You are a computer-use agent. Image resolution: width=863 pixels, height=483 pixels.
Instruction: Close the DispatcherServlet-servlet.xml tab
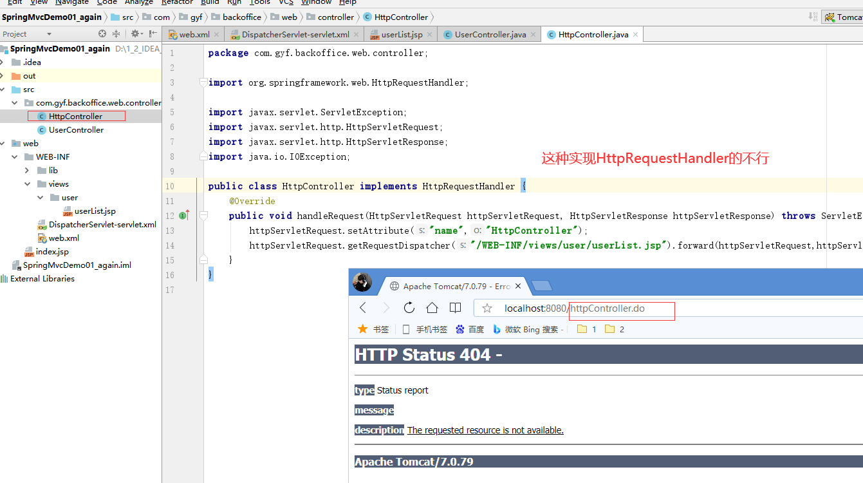(x=356, y=35)
